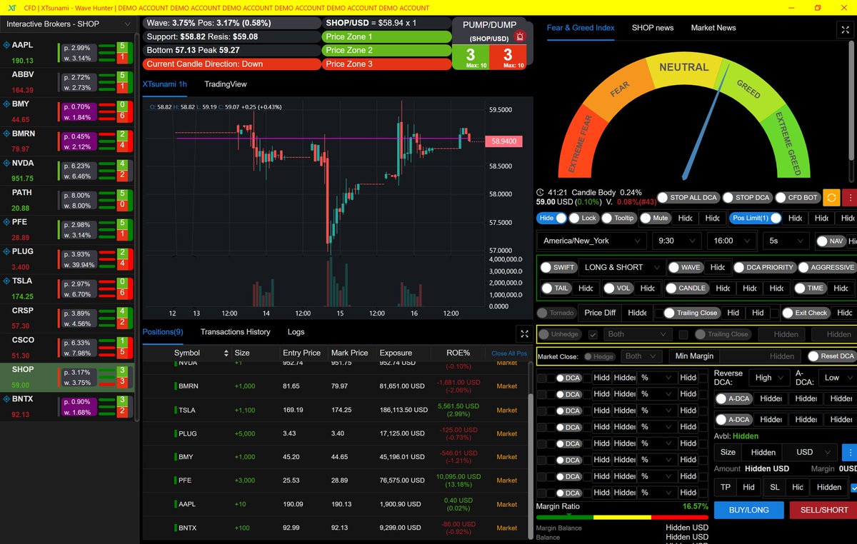Click the diamond icon next to BMRN

click(x=7, y=134)
